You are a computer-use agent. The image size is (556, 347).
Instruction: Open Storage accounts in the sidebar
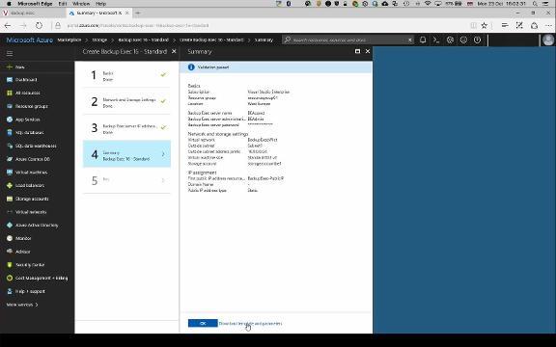(x=32, y=199)
